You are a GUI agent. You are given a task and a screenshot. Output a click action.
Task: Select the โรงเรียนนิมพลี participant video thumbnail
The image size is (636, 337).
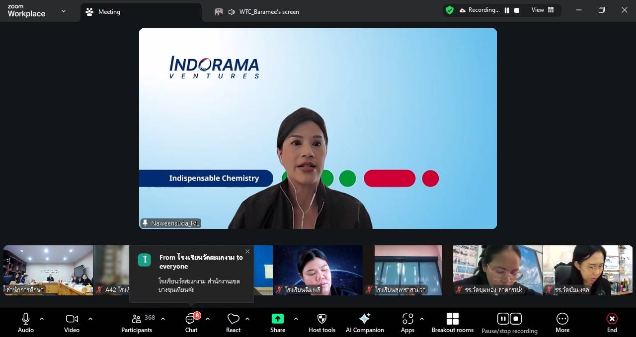coord(318,270)
